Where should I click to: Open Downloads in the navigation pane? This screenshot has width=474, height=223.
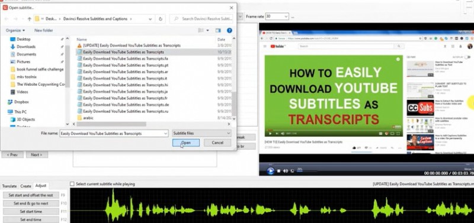coord(26,47)
